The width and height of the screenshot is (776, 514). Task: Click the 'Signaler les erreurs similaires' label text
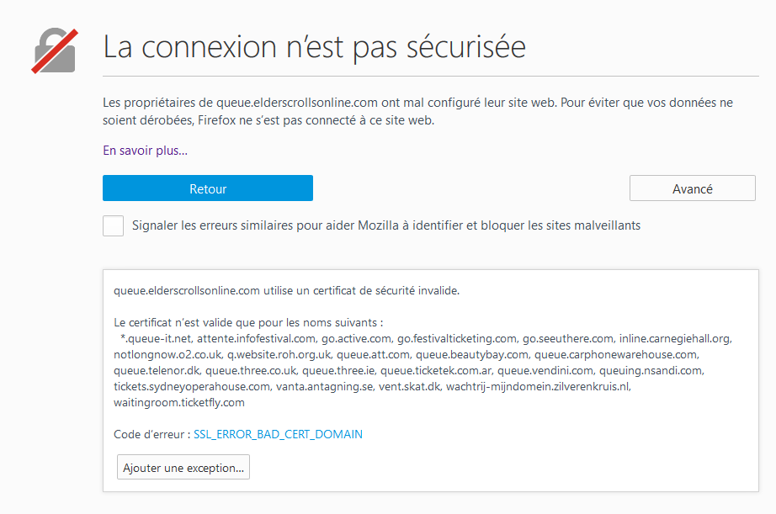pos(385,225)
